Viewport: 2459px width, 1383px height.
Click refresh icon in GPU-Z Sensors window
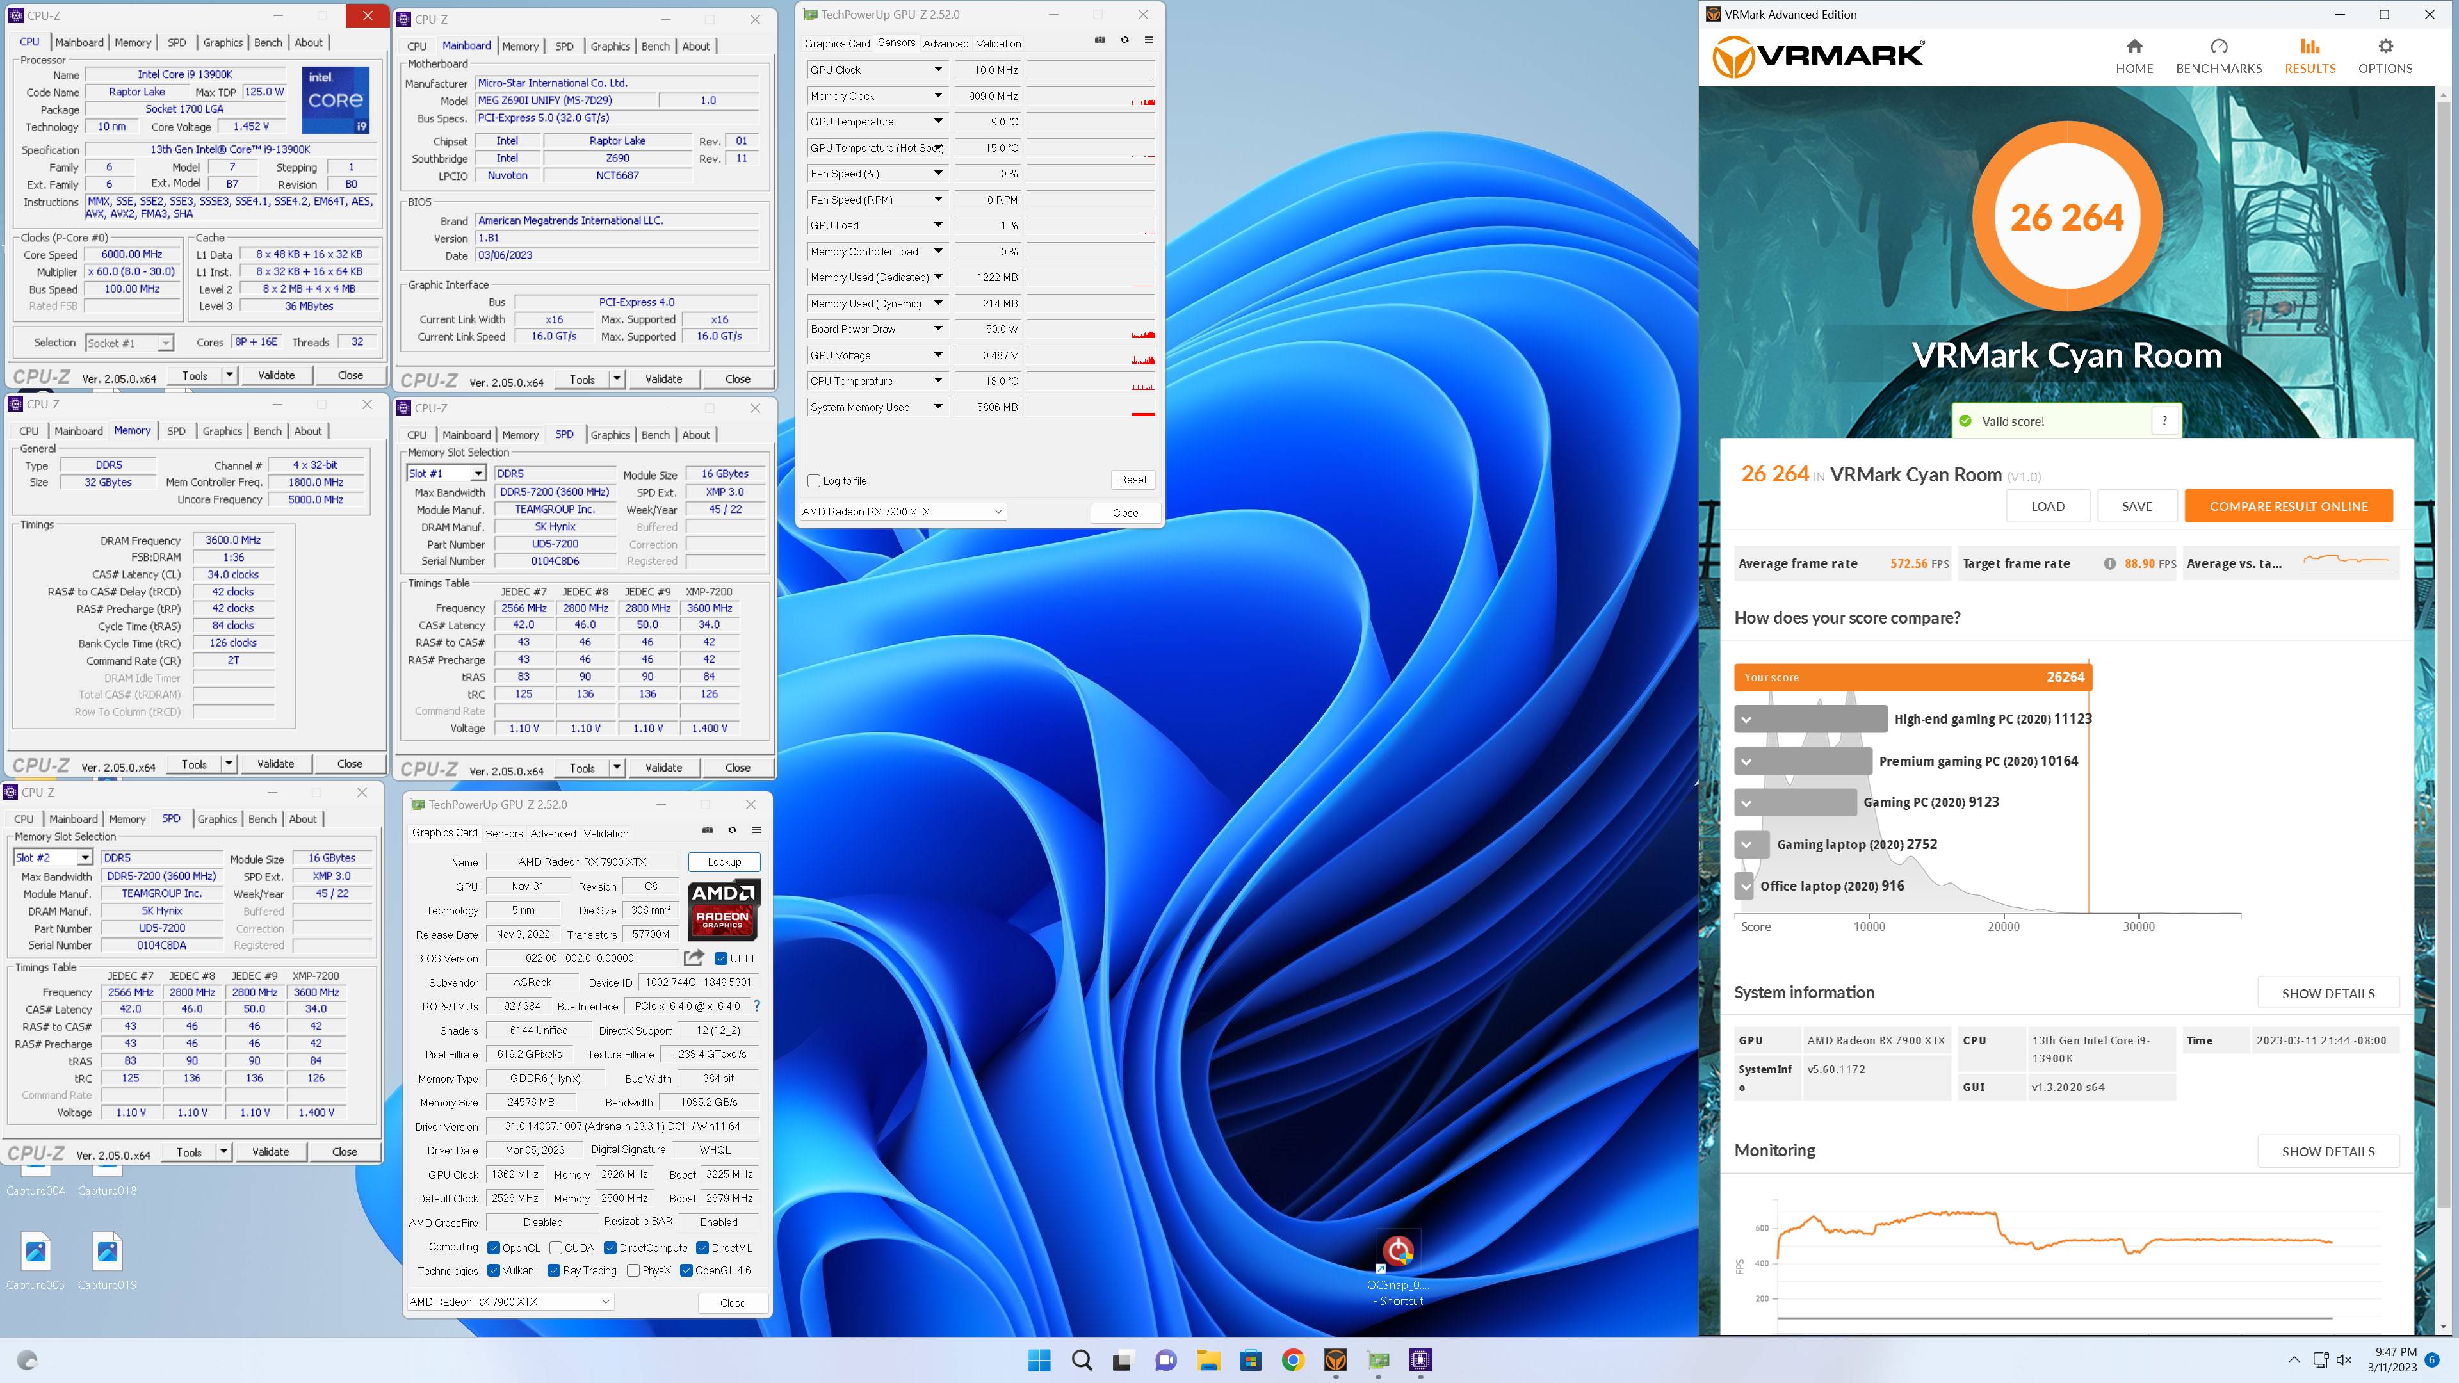click(x=1124, y=40)
